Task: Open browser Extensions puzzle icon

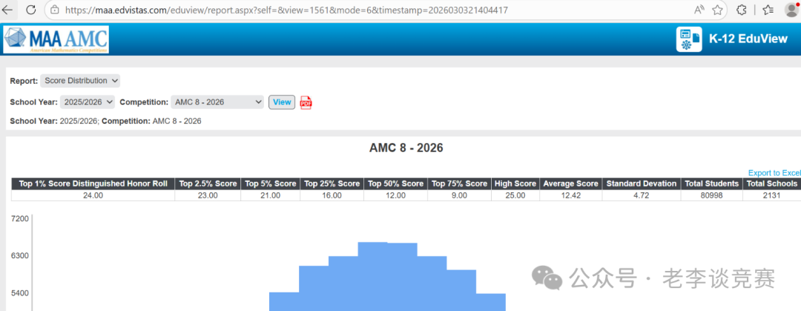Action: point(742,10)
